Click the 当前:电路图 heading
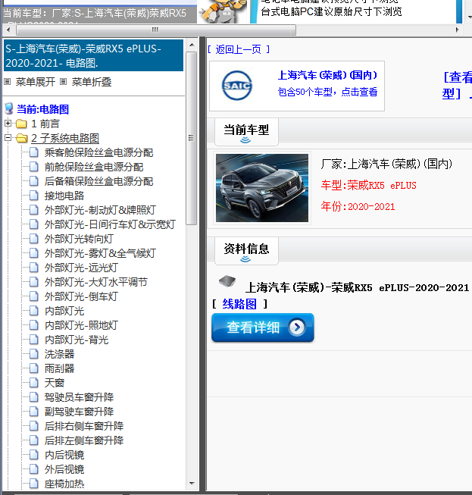 pos(42,109)
